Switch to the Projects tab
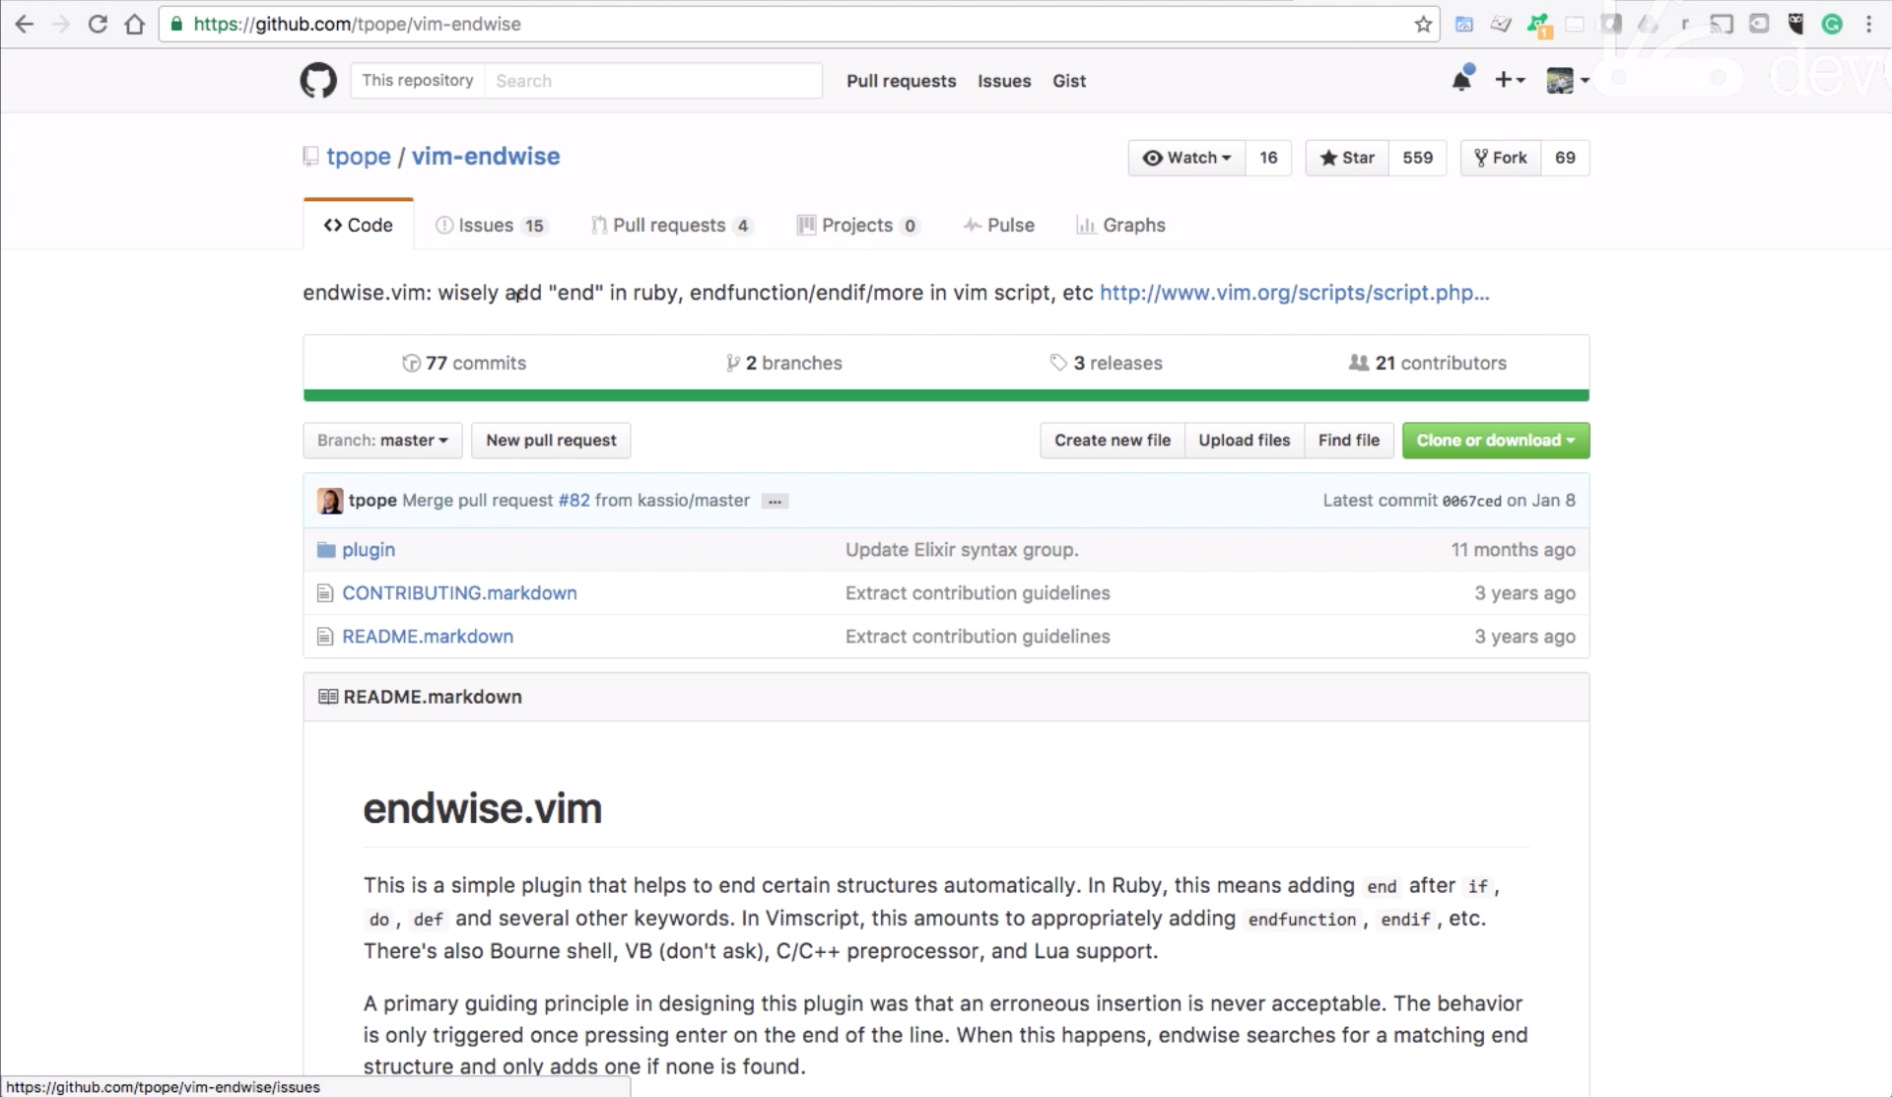 tap(857, 225)
